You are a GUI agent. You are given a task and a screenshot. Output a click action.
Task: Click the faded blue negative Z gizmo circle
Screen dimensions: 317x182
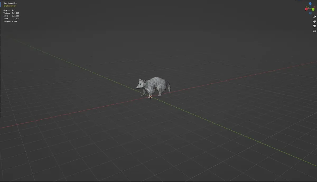[310, 13]
